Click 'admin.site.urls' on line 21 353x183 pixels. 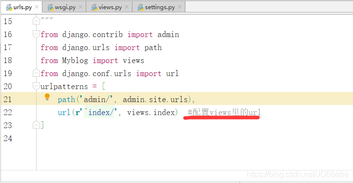[x=156, y=99]
